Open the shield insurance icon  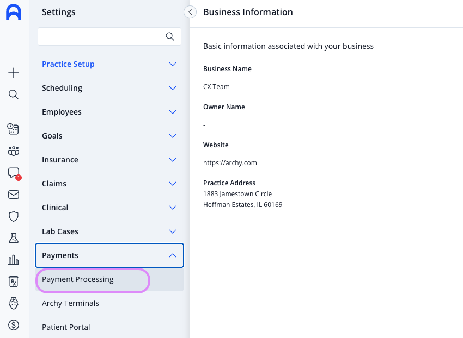(x=14, y=216)
